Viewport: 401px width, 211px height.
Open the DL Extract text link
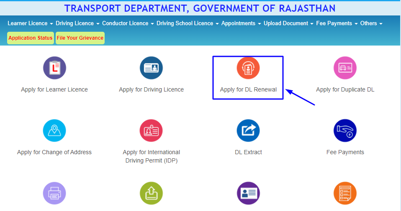coord(248,153)
